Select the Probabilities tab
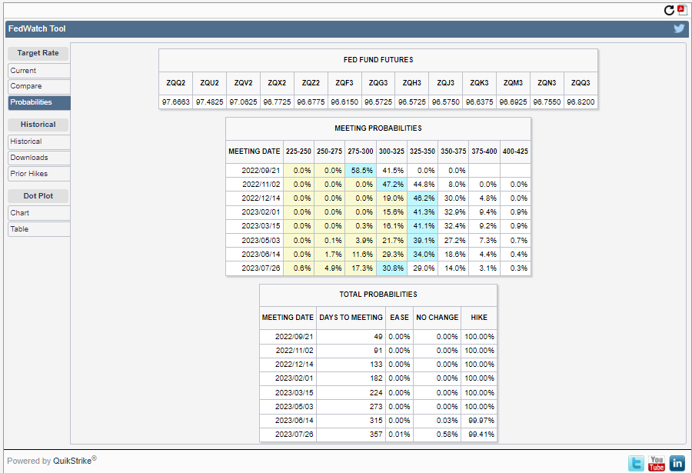This screenshot has height=473, width=692. click(x=38, y=102)
